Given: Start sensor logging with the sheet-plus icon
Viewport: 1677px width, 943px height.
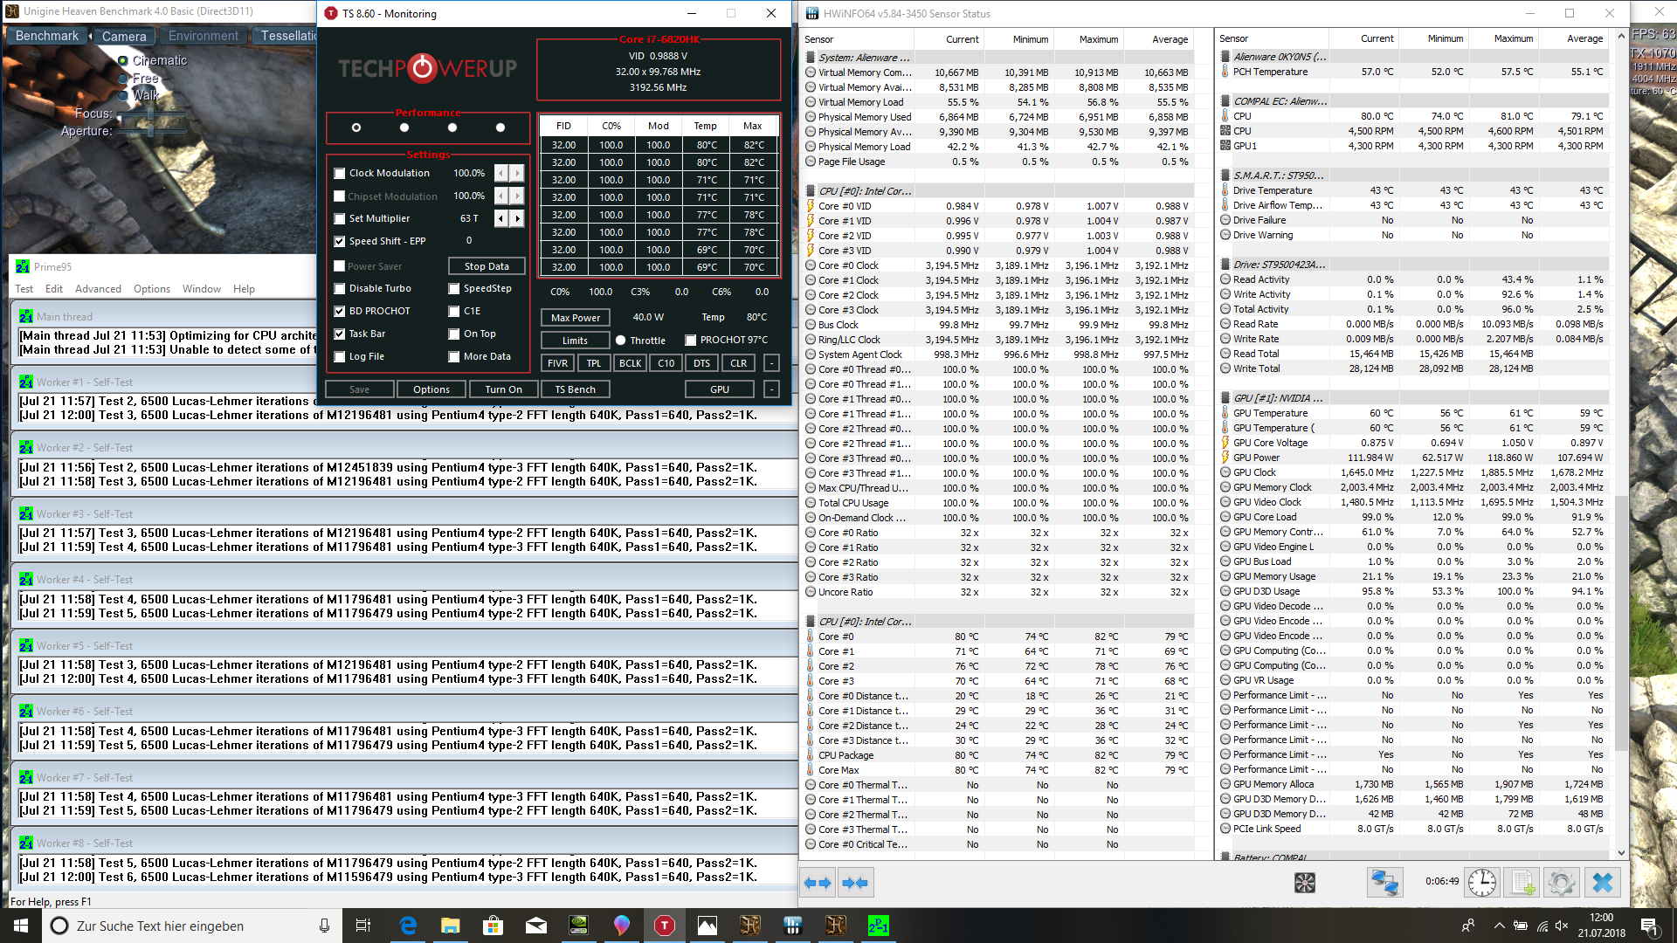Looking at the screenshot, I should pos(1522,883).
